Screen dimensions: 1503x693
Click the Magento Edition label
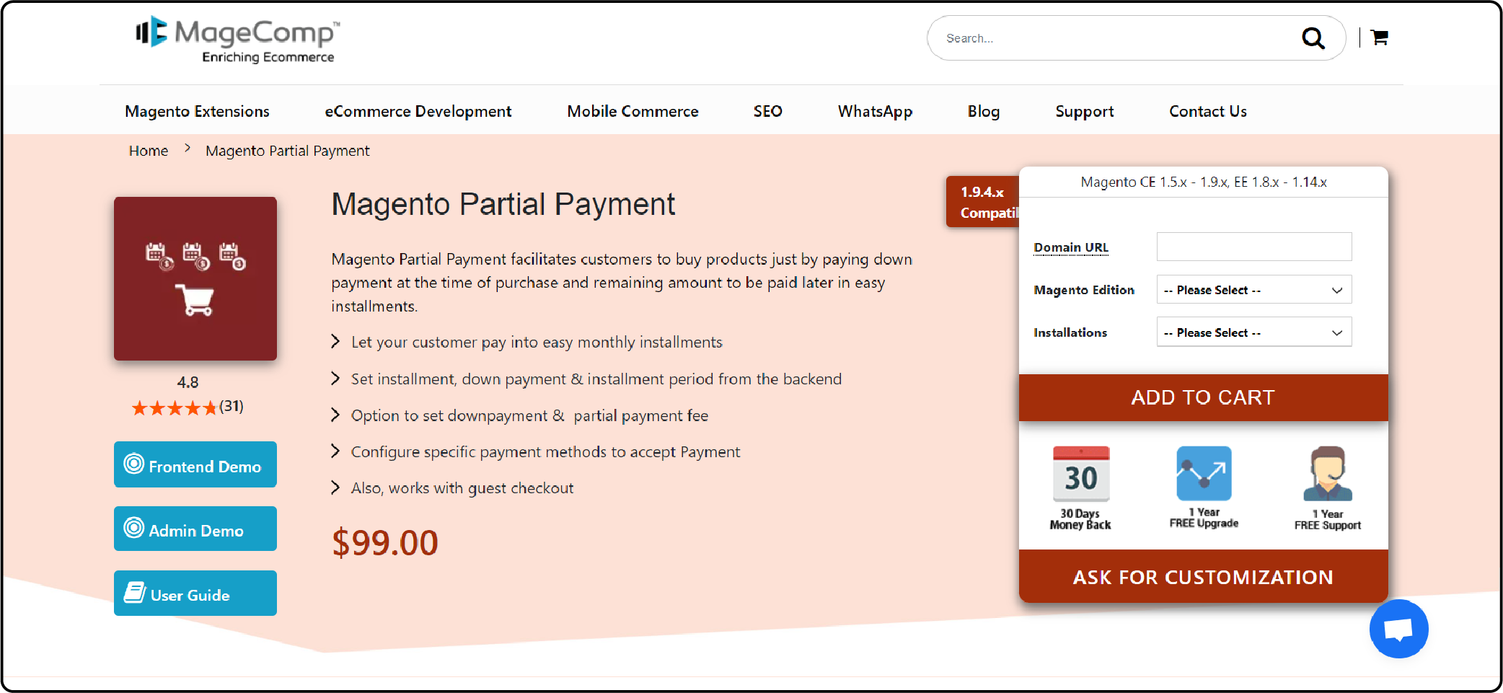[x=1083, y=289]
